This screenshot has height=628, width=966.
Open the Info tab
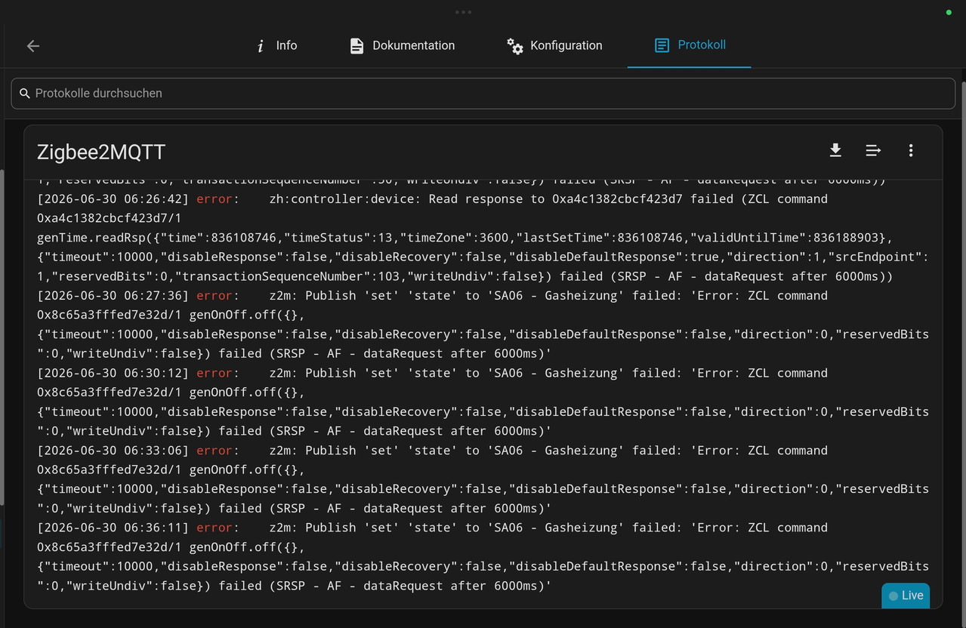[x=276, y=45]
